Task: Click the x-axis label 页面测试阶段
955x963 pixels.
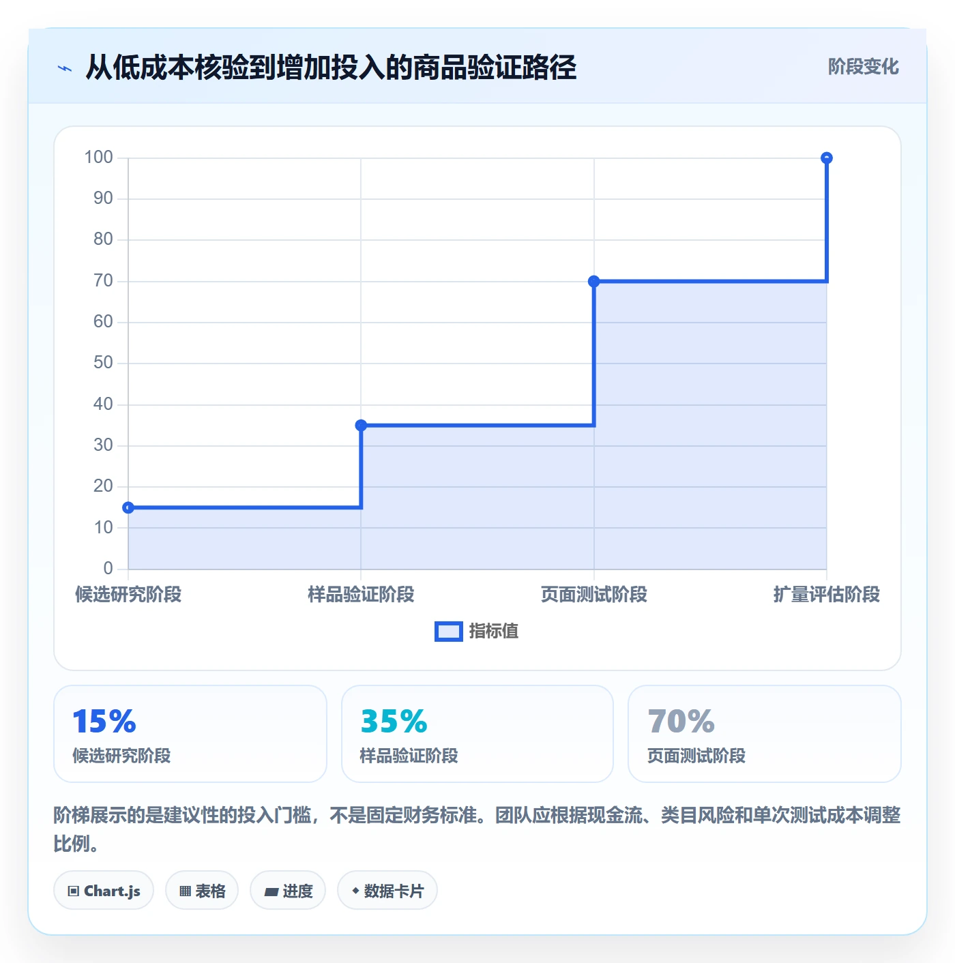Action: [x=594, y=595]
